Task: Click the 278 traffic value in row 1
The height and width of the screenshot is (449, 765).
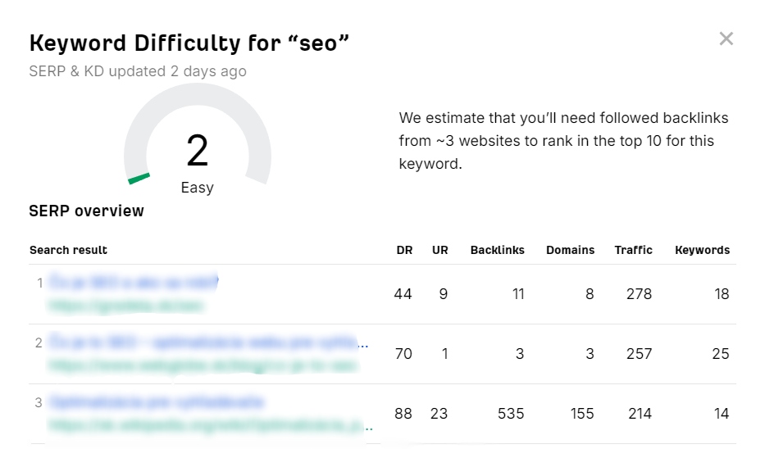Action: pyautogui.click(x=639, y=294)
